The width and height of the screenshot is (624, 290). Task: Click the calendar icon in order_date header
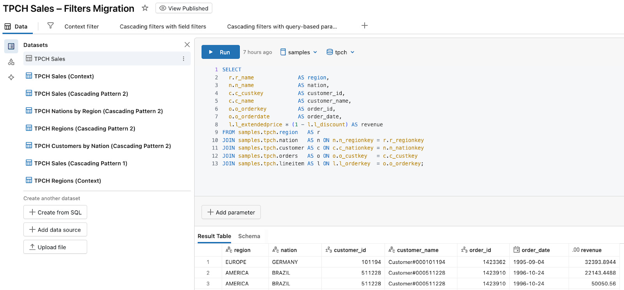click(x=516, y=250)
